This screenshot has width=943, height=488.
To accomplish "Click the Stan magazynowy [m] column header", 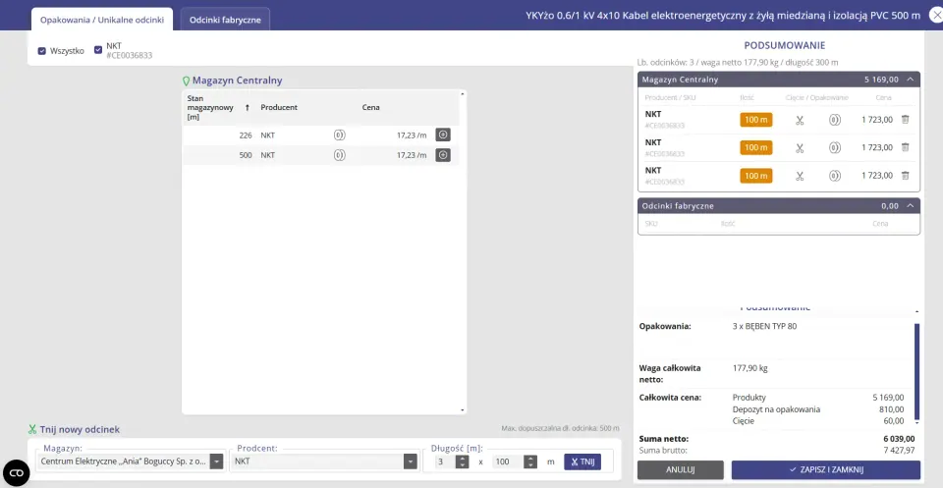I will coord(210,108).
